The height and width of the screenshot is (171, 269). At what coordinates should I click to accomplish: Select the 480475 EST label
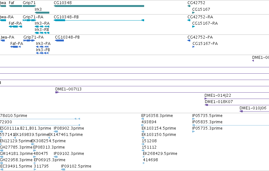click(x=40, y=154)
